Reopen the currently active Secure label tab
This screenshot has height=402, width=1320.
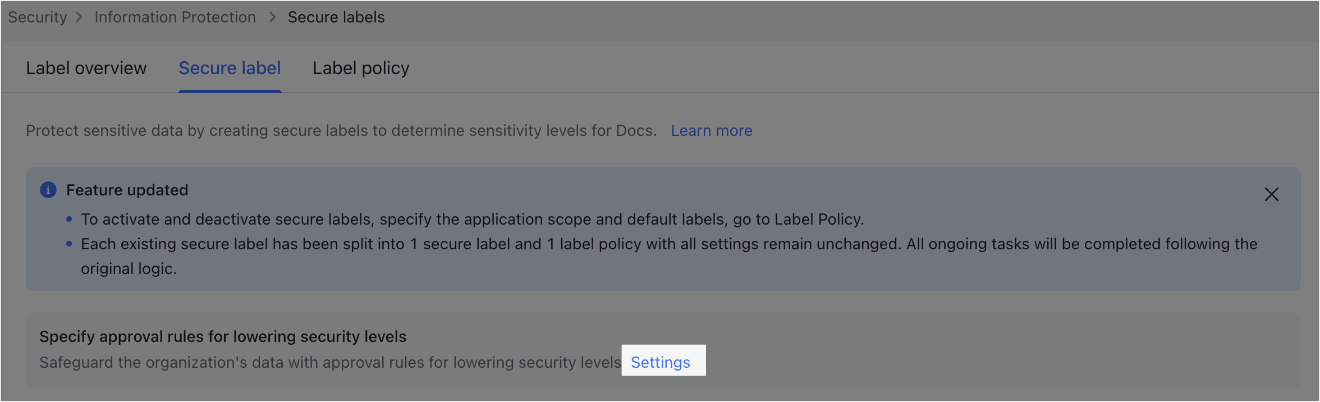click(x=230, y=67)
